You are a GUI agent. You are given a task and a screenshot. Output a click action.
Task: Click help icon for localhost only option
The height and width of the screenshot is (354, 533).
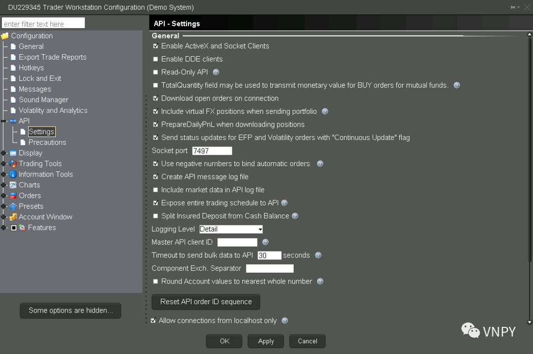click(x=285, y=320)
